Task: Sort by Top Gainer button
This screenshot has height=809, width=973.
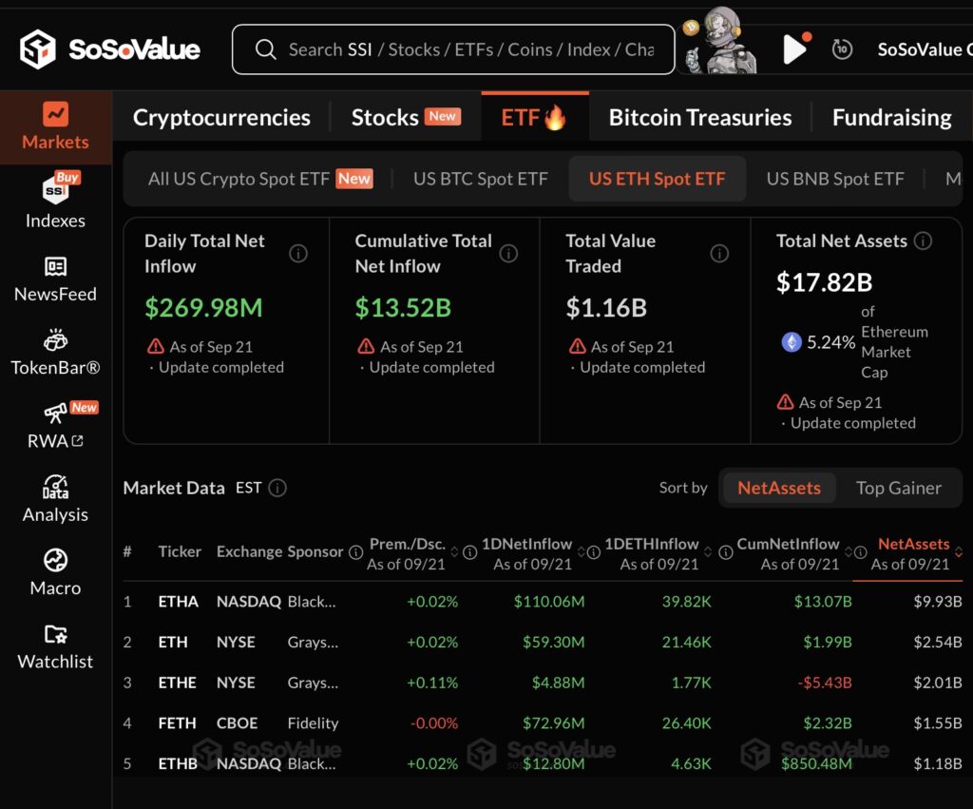Action: [899, 488]
